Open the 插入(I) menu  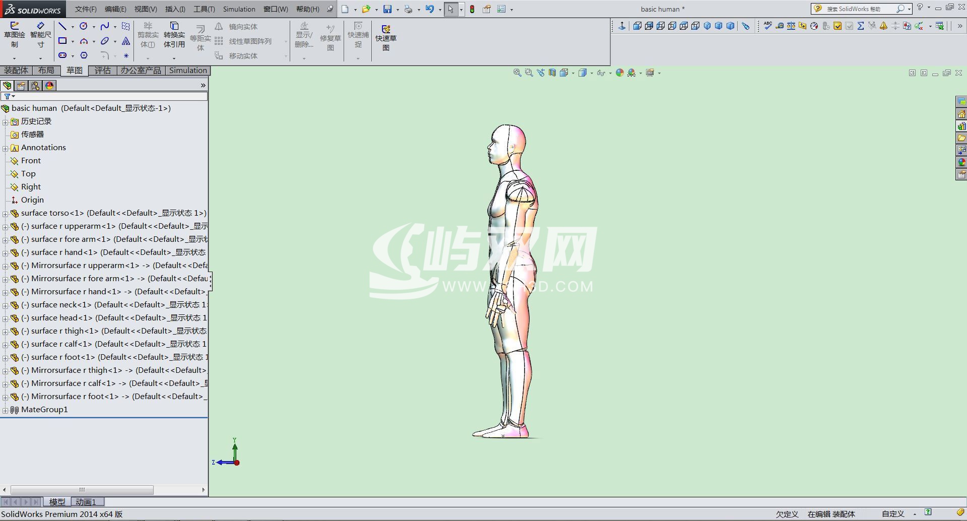tap(174, 9)
